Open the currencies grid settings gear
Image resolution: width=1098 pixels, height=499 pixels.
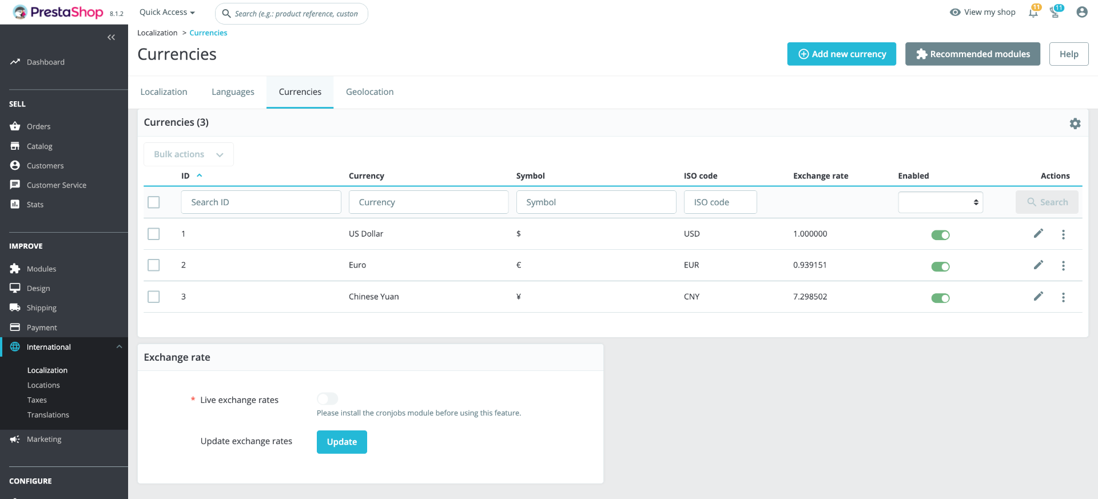click(1075, 123)
